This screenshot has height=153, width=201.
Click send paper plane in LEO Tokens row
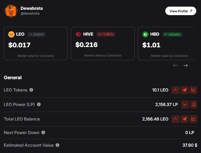(185, 90)
